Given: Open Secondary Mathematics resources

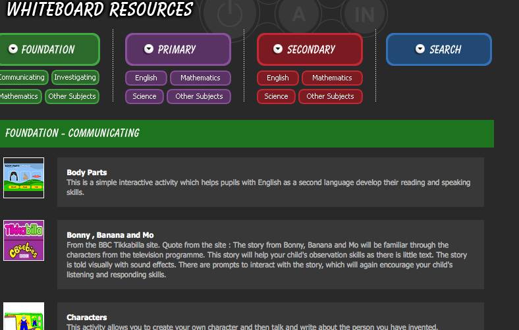Looking at the screenshot, I should click(x=332, y=78).
